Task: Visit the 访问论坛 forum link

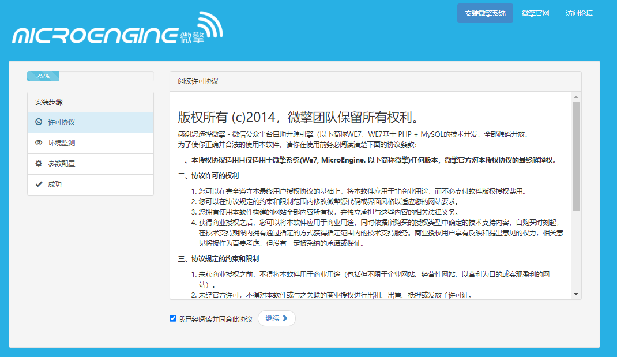Action: point(579,13)
